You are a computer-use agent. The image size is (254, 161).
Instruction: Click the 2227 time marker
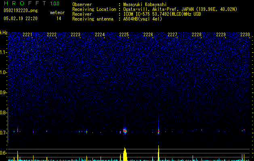(172, 35)
